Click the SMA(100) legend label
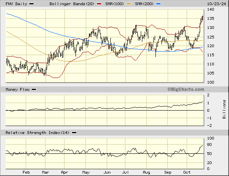Image resolution: width=229 pixels, height=176 pixels. [x=114, y=4]
